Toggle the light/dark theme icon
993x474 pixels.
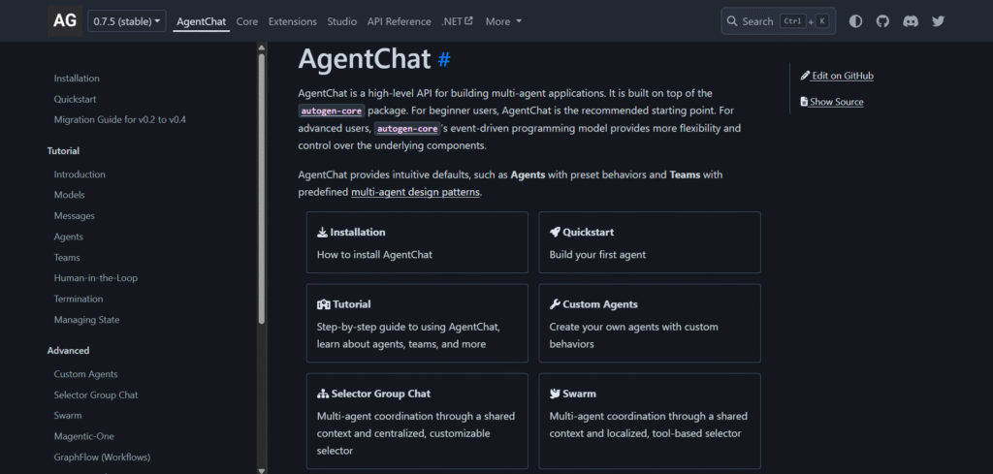[855, 21]
